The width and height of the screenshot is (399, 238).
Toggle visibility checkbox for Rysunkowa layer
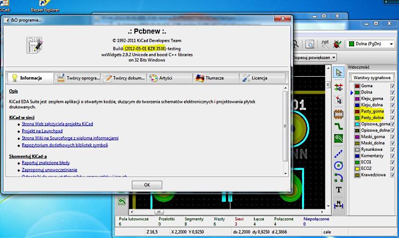[392, 149]
